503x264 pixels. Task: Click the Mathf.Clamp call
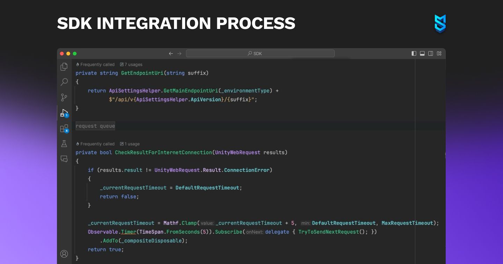point(180,223)
